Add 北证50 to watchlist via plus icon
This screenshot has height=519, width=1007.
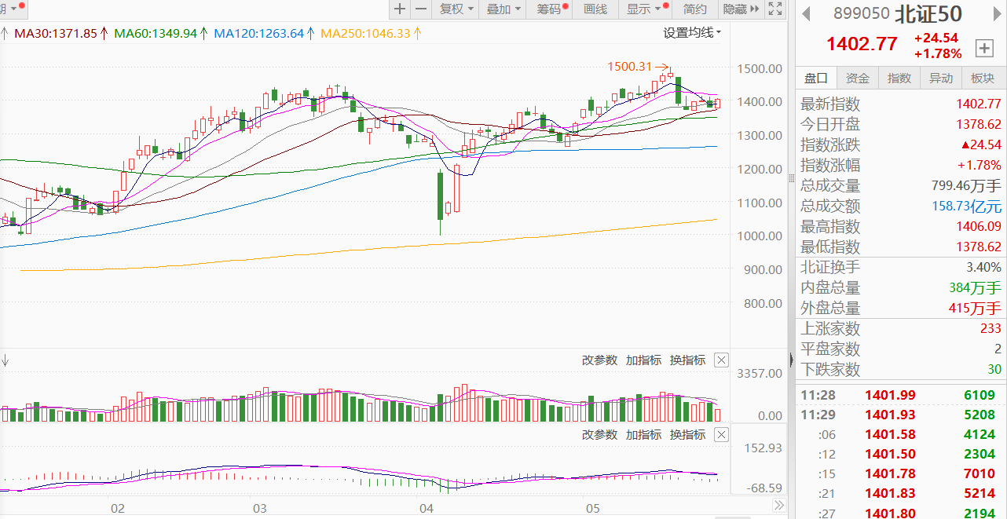coord(984,48)
